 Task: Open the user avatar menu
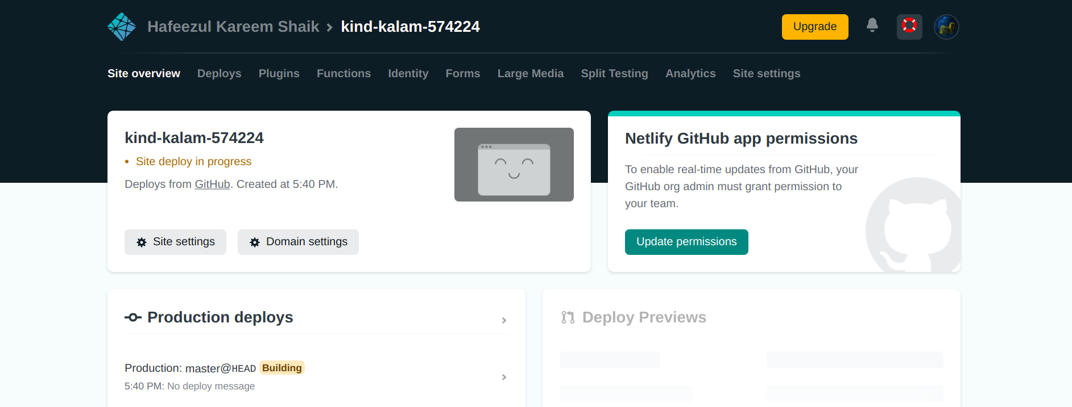[x=946, y=27]
